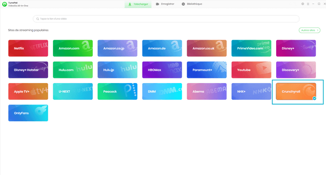Focus the video link search field

(166, 19)
